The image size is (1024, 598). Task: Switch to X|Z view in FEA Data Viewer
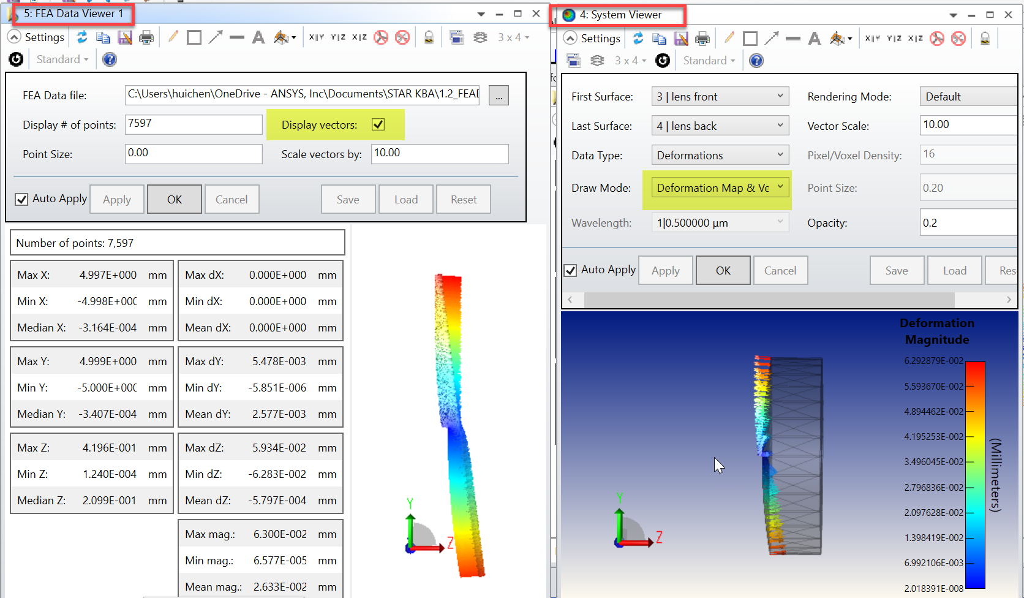360,37
